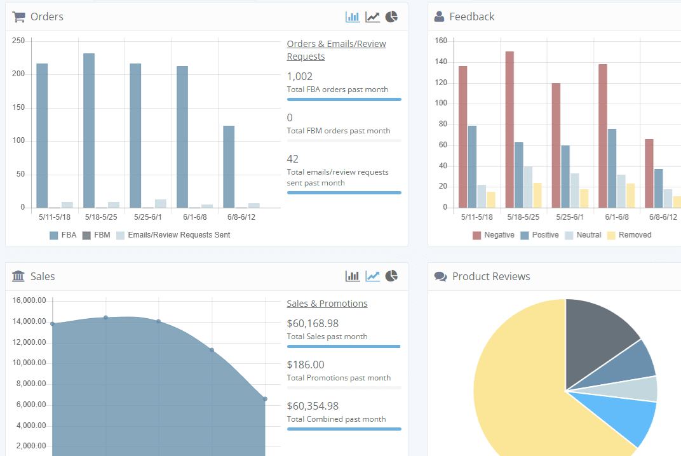The width and height of the screenshot is (681, 456).
Task: Click the Sales bank building icon
Action: tap(18, 276)
